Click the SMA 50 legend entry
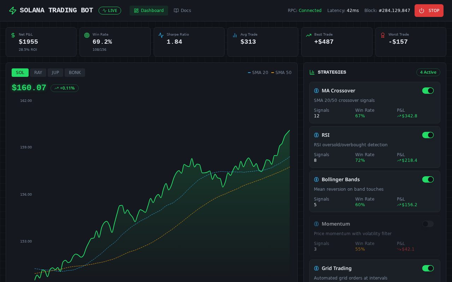The image size is (452, 282). click(281, 73)
